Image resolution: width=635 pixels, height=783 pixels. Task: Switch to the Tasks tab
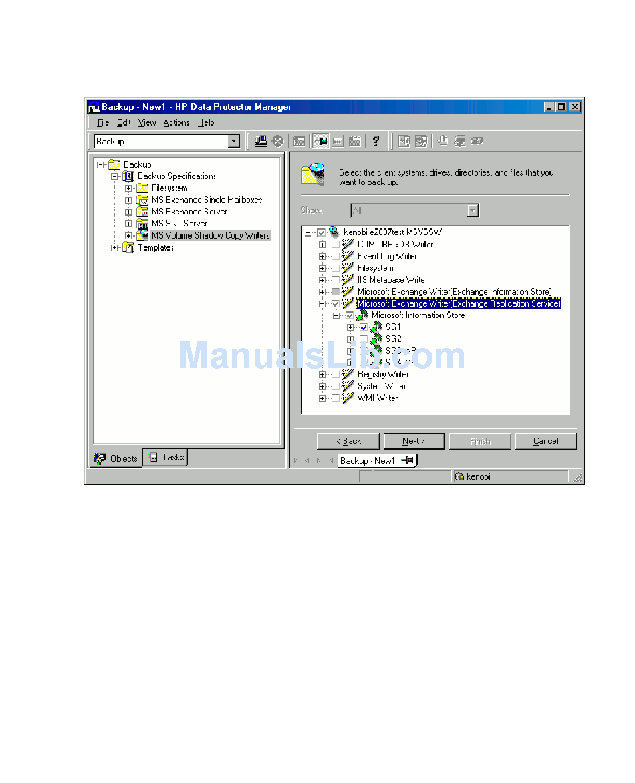(x=165, y=457)
